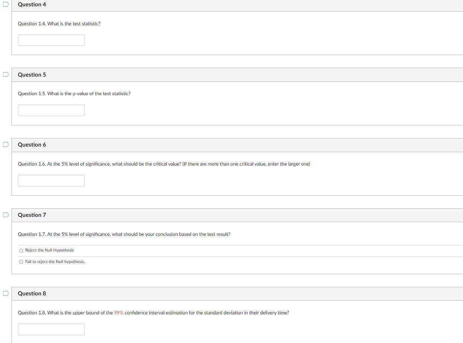The height and width of the screenshot is (343, 463).
Task: Click the Question 5 heading
Action: 32,74
